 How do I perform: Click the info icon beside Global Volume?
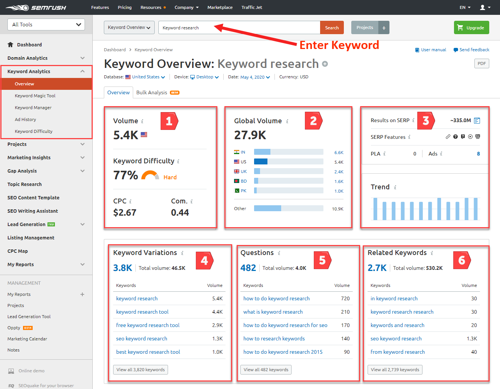pyautogui.click(x=287, y=121)
